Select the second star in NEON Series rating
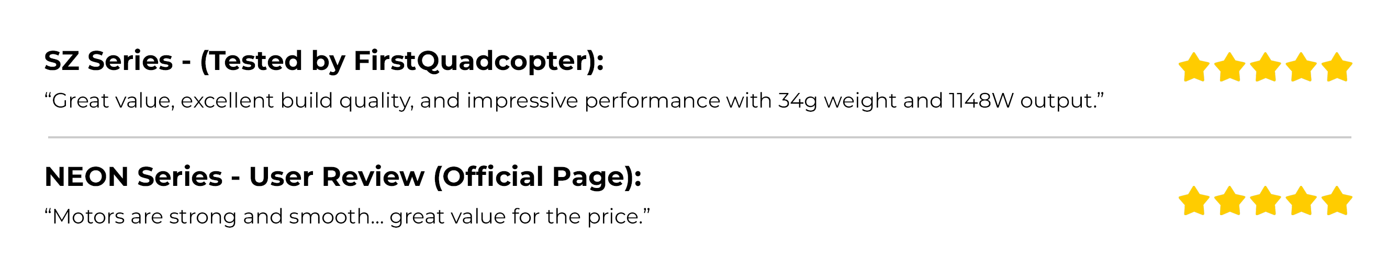The height and width of the screenshot is (271, 1387). [x=1230, y=201]
